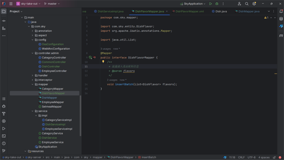The height and width of the screenshot is (160, 284).
Task: Open Run tool window triangle icon
Action: (4, 128)
